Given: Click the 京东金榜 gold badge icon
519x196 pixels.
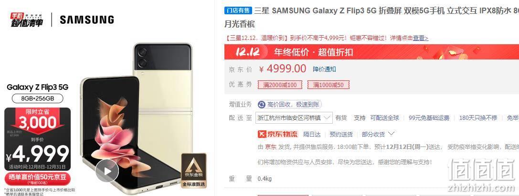Looking at the screenshot, I should (194, 171).
